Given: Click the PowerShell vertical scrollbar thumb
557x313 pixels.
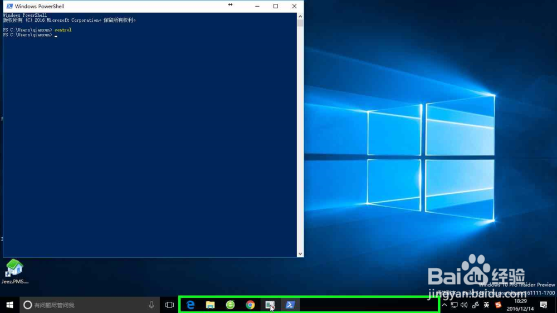Looking at the screenshot, I should pos(300,23).
